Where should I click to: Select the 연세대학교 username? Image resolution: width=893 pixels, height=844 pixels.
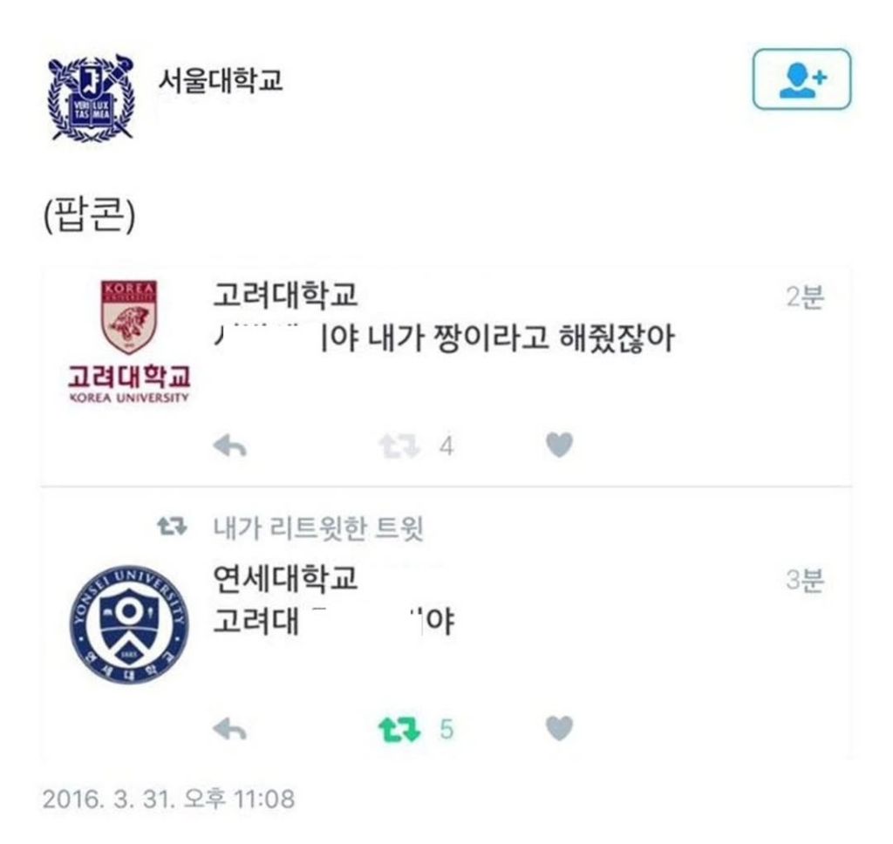click(285, 577)
